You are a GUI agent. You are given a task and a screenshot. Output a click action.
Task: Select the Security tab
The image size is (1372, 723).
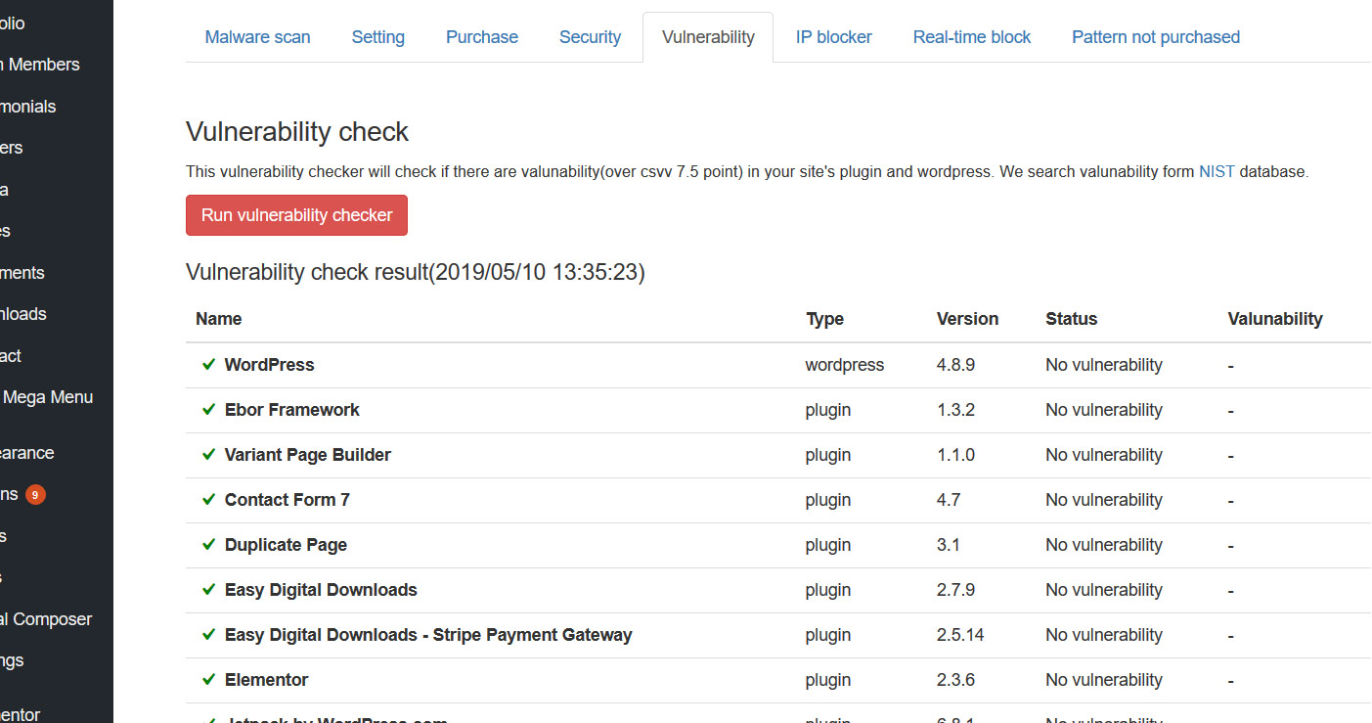(590, 37)
